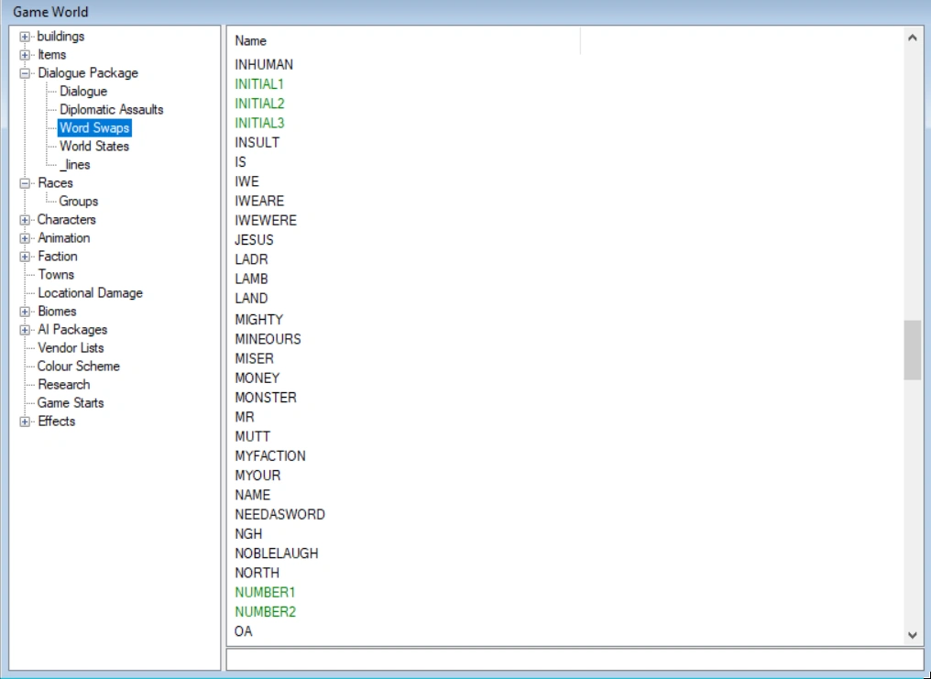Select the green NUMBER1 entry
This screenshot has width=931, height=679.
pos(265,594)
